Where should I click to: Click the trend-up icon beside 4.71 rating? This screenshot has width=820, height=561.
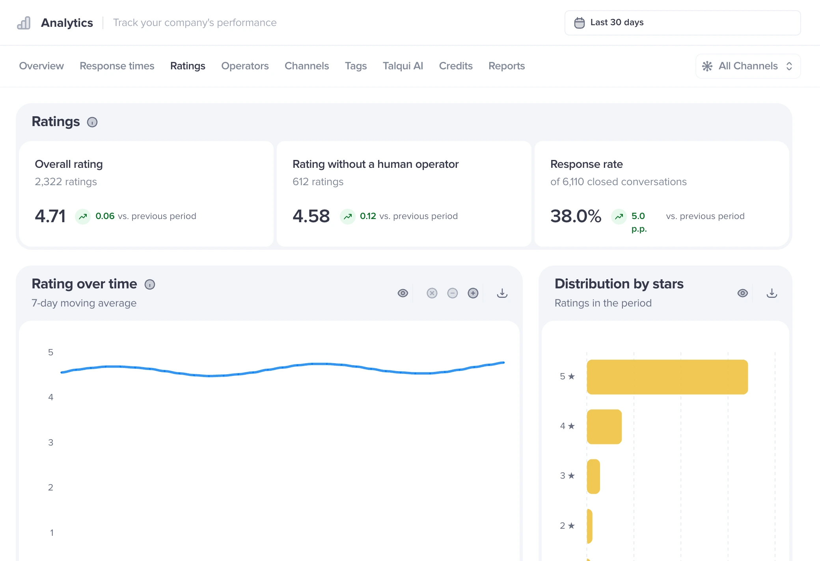point(83,216)
